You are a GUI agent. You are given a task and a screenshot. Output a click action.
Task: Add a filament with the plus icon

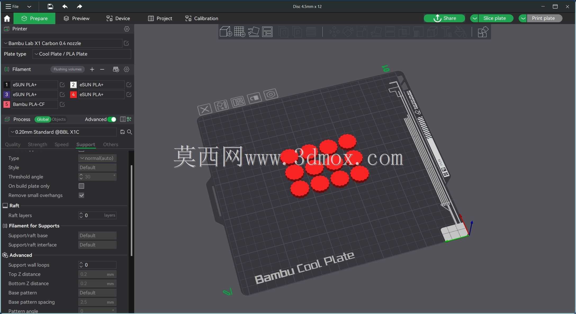point(92,69)
